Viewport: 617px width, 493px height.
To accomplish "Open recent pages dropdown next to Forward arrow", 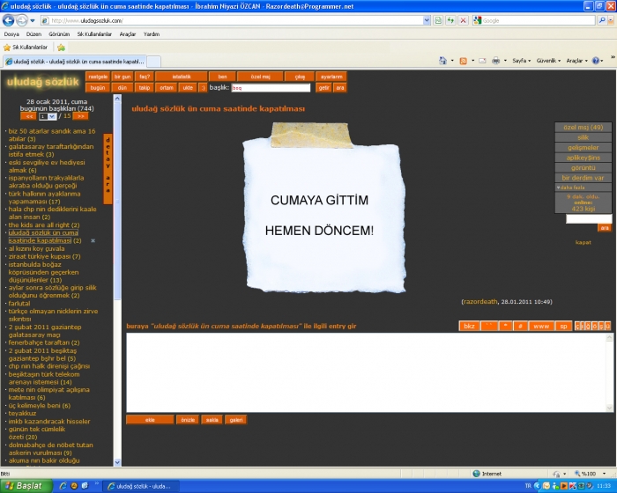I will tap(33, 20).
